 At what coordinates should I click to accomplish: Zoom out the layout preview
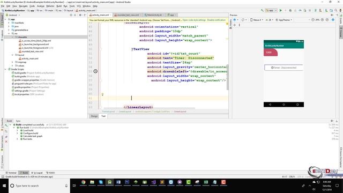click(313, 20)
